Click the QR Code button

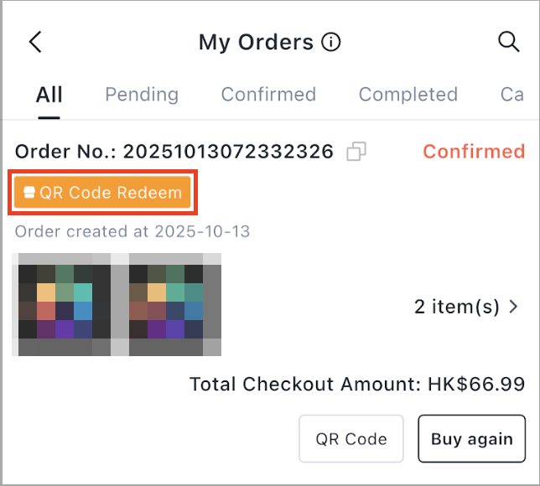[351, 439]
